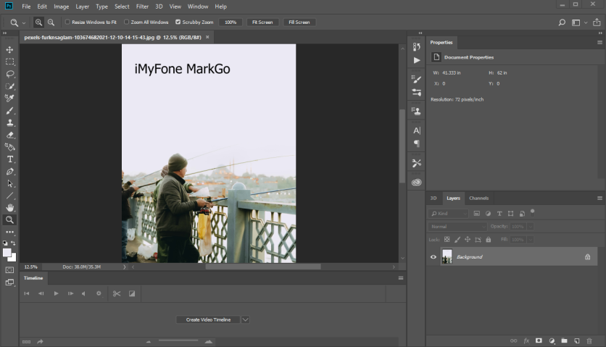Swap foreground and background colors

point(13,243)
